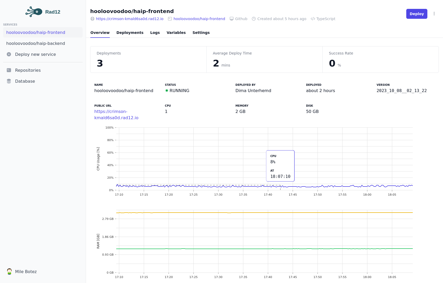Image resolution: width=443 pixels, height=283 pixels.
Task: Click the RUNNING status text
Action: pos(179,91)
